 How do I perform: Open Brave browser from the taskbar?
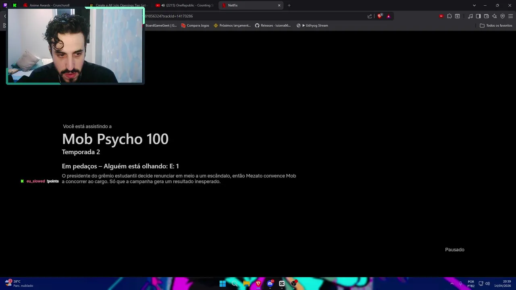[x=258, y=284]
